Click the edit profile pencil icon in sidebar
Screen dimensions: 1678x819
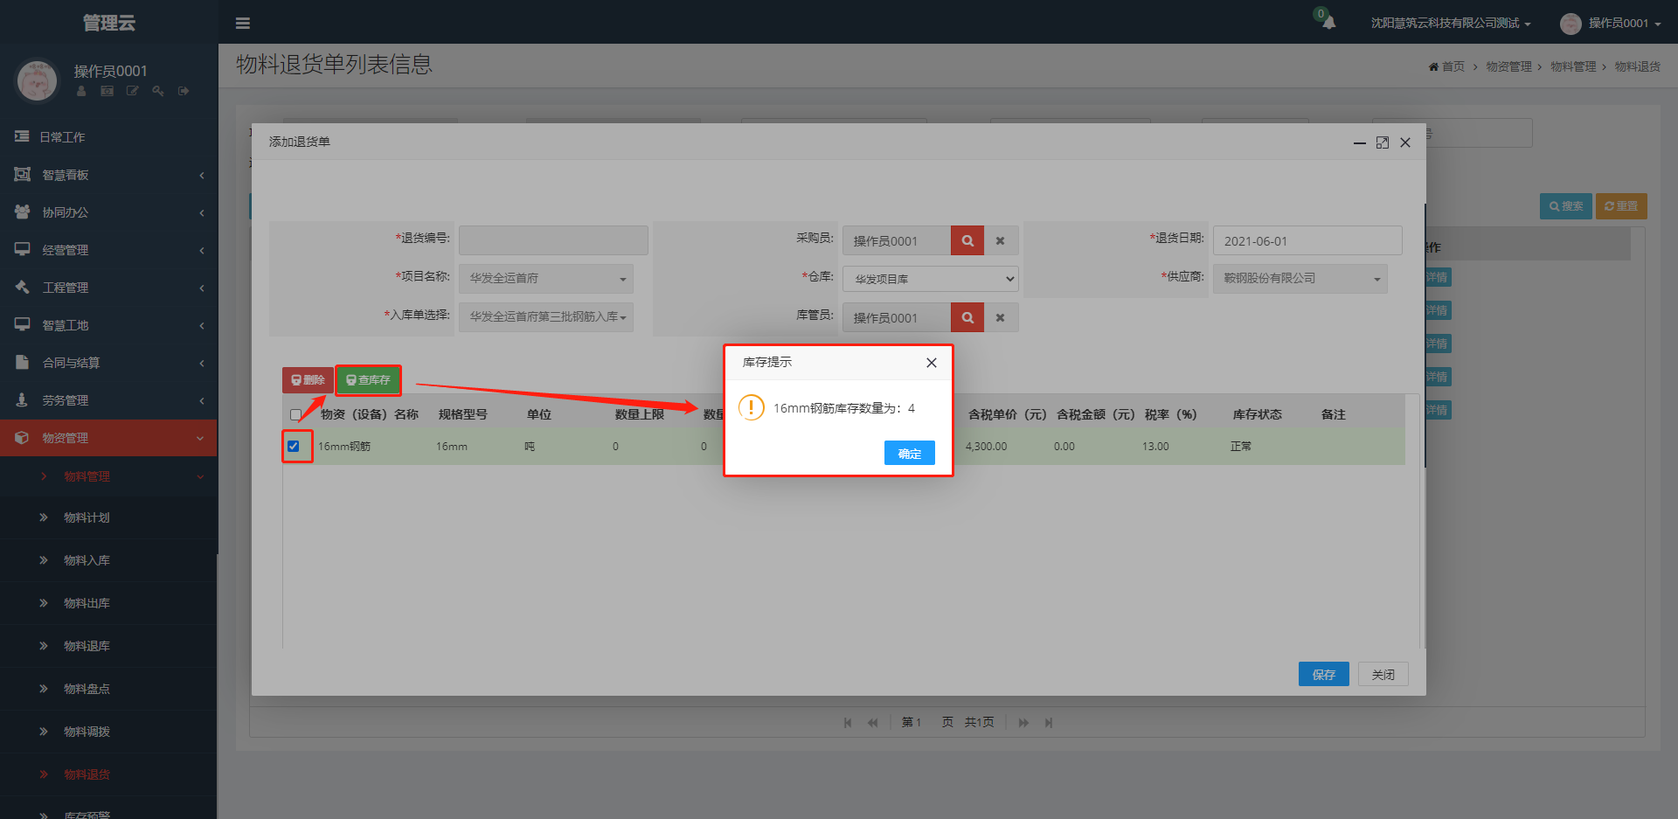click(132, 91)
